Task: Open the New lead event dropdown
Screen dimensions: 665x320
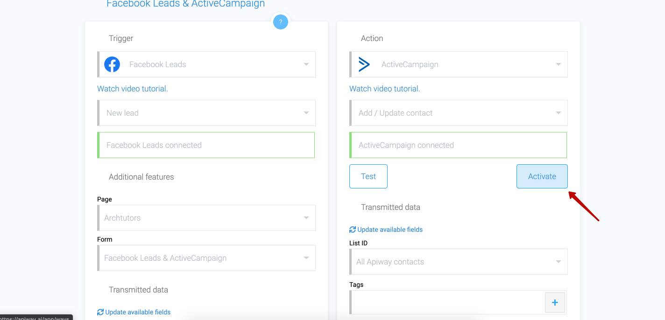Action: tap(206, 113)
